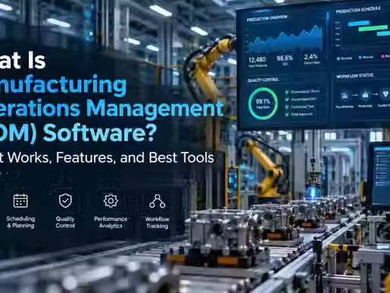Click the Workflow Tracking node icon
390x293 pixels.
(x=157, y=201)
